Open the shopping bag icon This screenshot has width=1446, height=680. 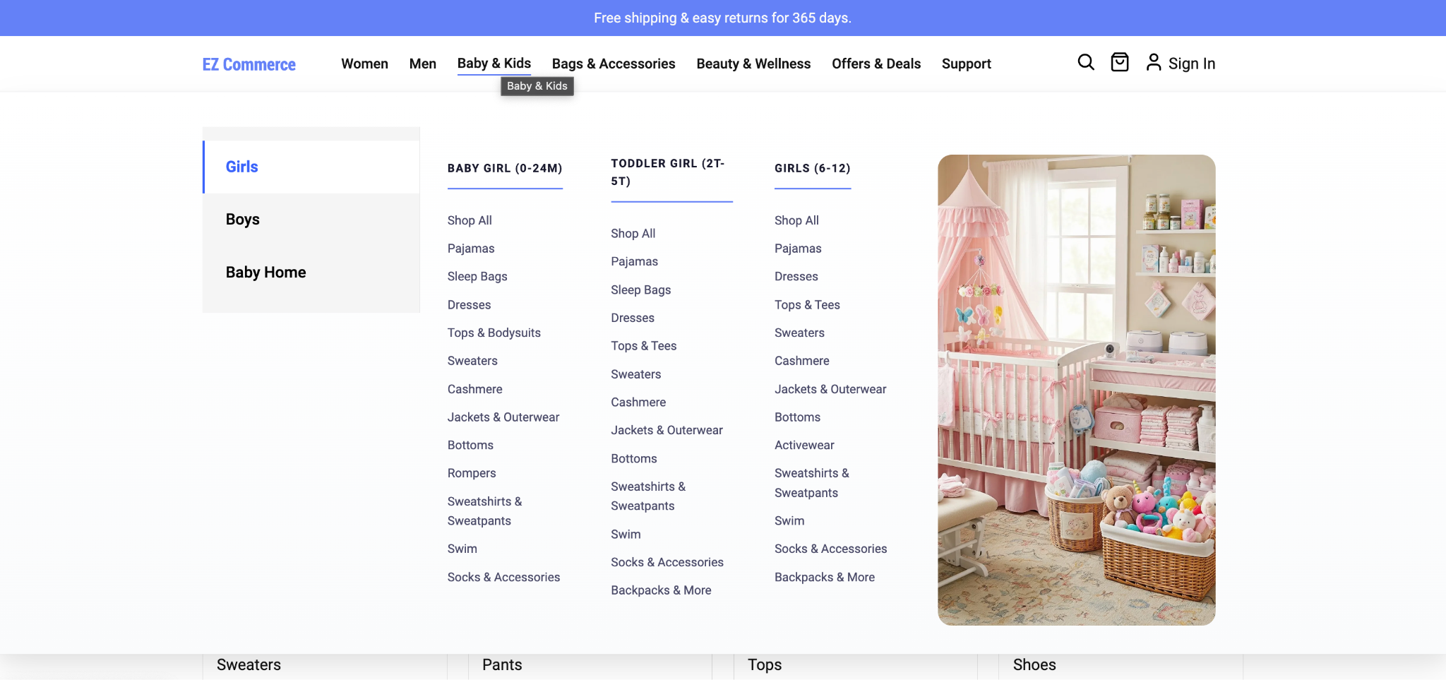[x=1120, y=62]
